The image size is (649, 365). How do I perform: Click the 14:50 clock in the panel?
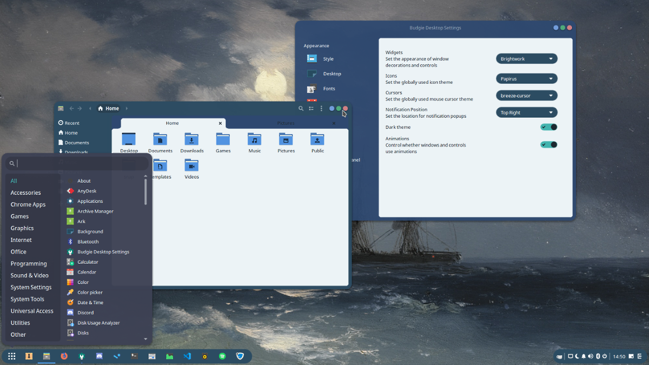[x=619, y=357]
